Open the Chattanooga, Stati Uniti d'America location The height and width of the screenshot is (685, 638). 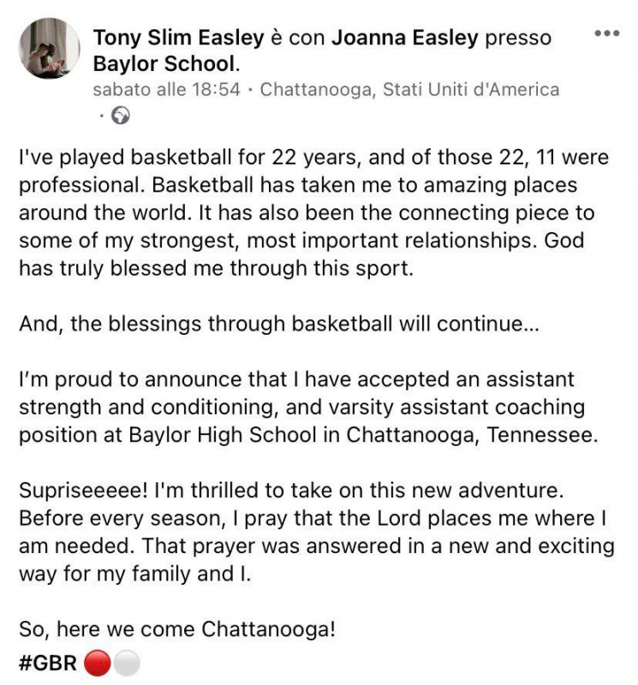409,89
